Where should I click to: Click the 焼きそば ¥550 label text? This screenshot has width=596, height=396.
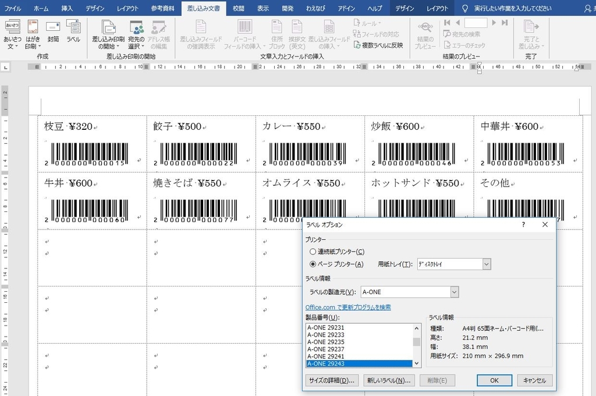(x=187, y=183)
